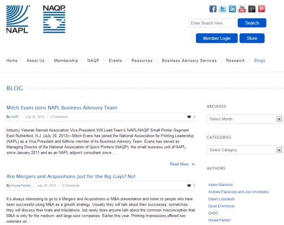Select author Dean D'Ambrosi
The width and height of the screenshot is (284, 225).
[x=222, y=206]
